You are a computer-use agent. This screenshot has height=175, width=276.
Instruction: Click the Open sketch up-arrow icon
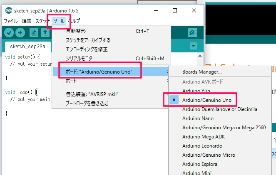(x=45, y=33)
